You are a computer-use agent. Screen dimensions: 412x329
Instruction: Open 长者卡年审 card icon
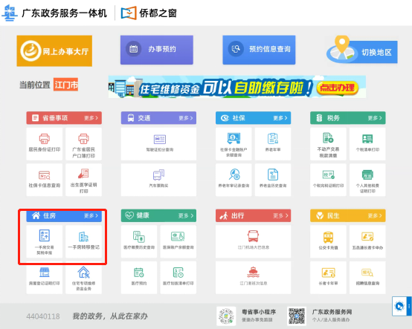coord(328,273)
